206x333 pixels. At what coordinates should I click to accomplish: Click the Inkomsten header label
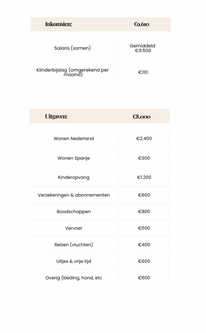59,24
